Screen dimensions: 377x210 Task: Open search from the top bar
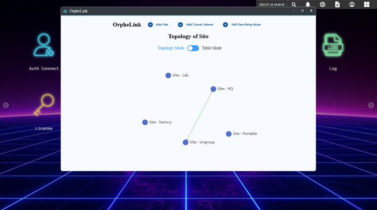pos(294,5)
